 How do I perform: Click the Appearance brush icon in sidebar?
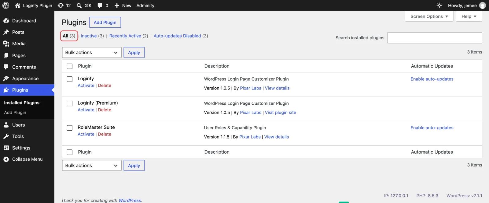pos(6,79)
